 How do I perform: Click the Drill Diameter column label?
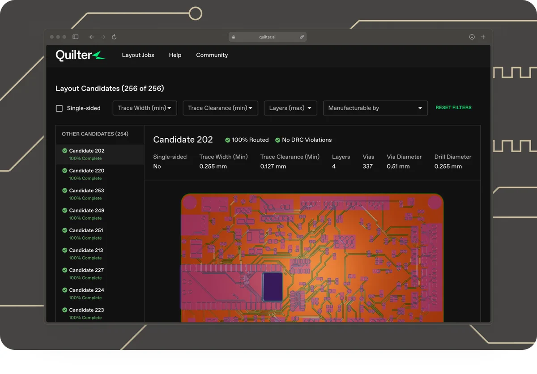453,157
